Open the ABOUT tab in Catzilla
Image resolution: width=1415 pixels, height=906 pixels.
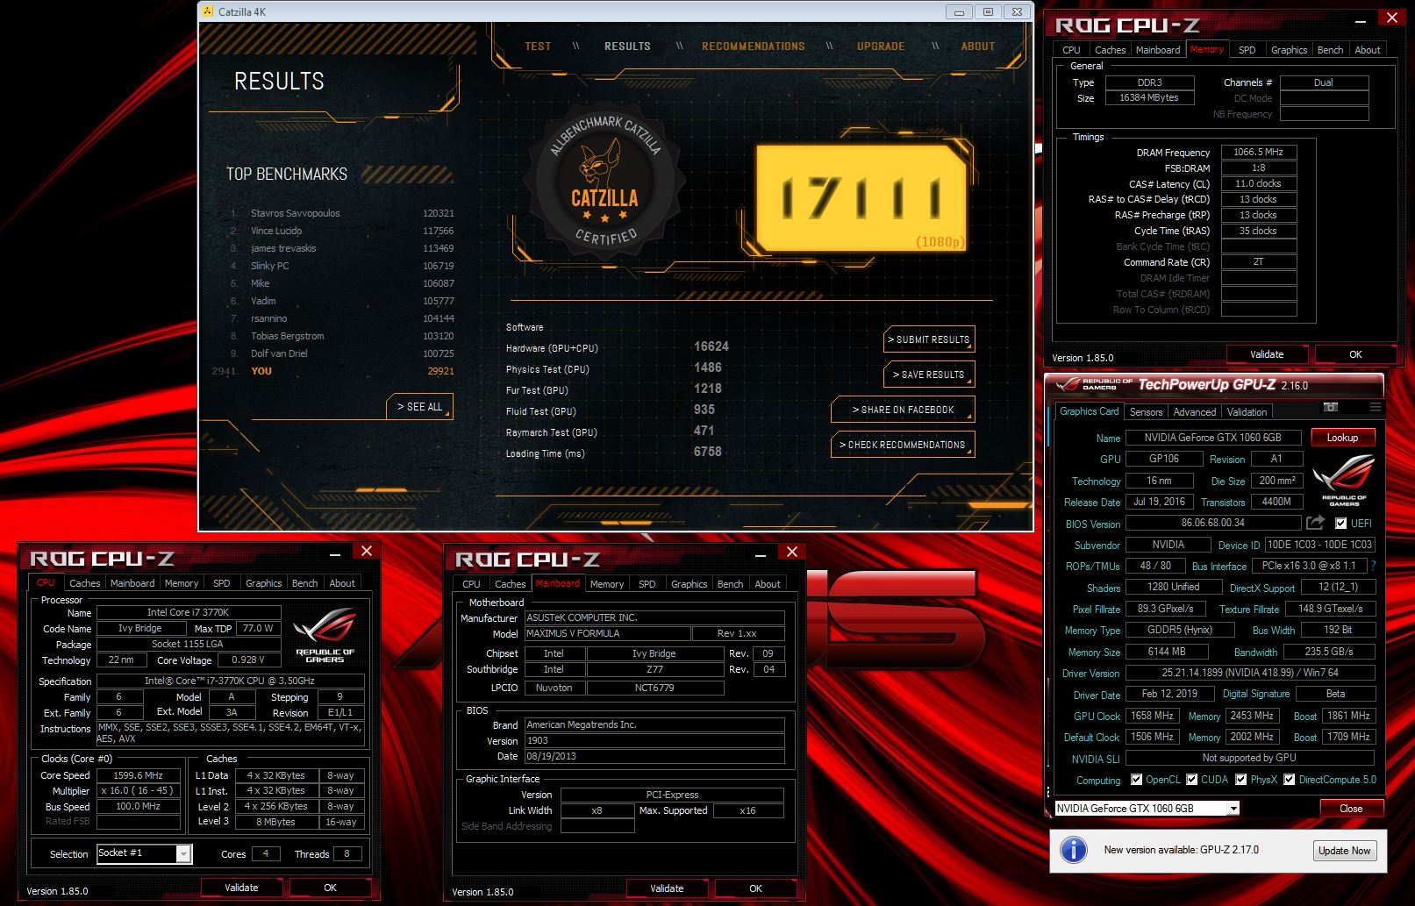978,46
